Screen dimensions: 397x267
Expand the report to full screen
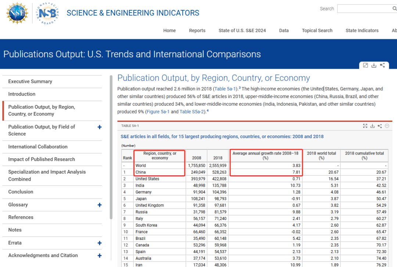[x=365, y=65]
